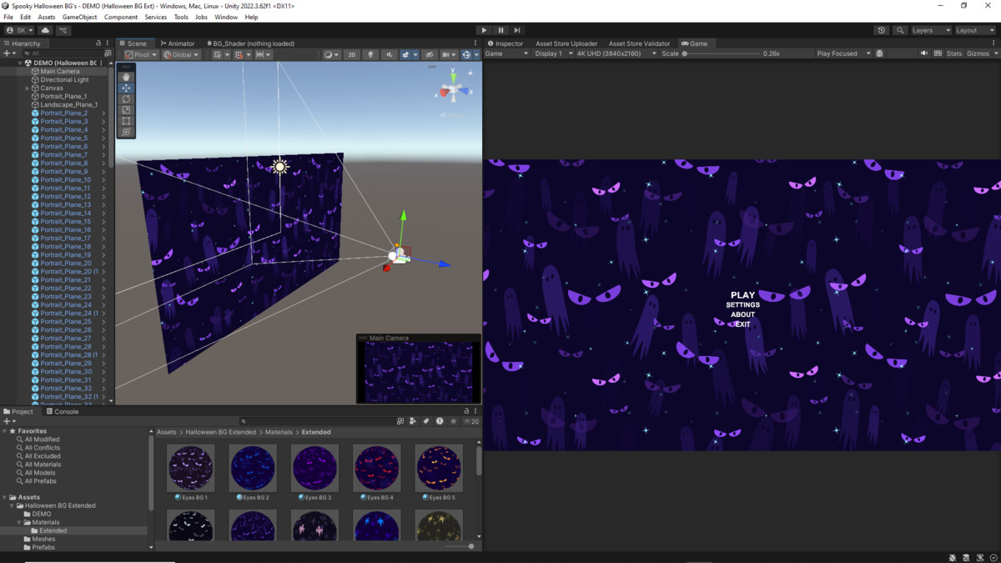Toggle scene lighting lightbulb button

click(x=370, y=55)
